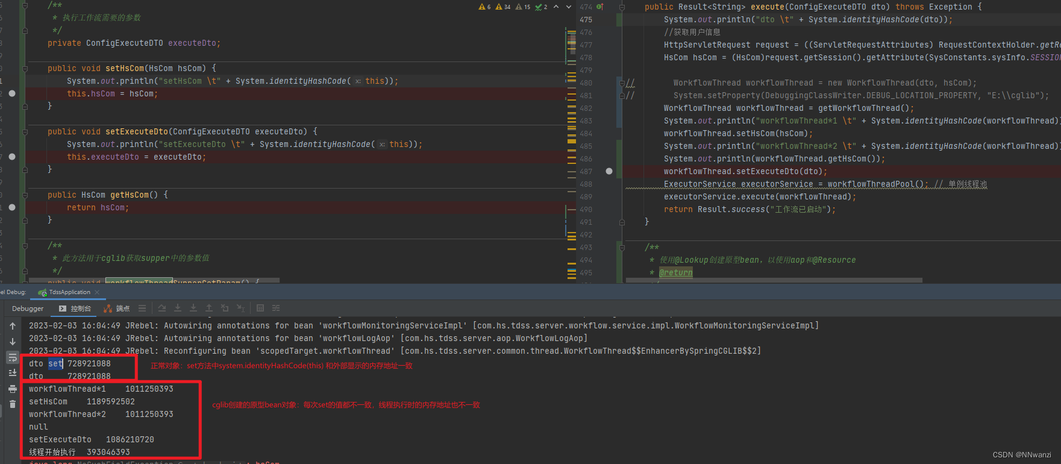Screen dimensions: 1061x464
Task: Click the 34 warnings indicator
Action: pyautogui.click(x=504, y=7)
